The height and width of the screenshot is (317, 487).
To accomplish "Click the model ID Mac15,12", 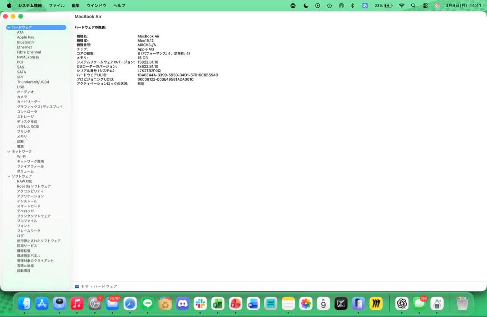I will click(145, 41).
